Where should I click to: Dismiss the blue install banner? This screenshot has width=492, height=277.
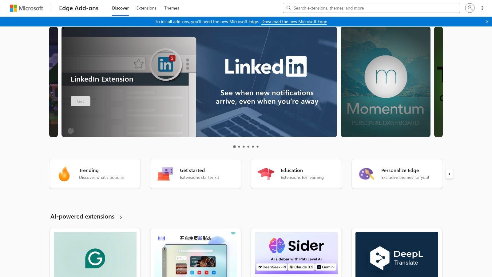point(487,22)
